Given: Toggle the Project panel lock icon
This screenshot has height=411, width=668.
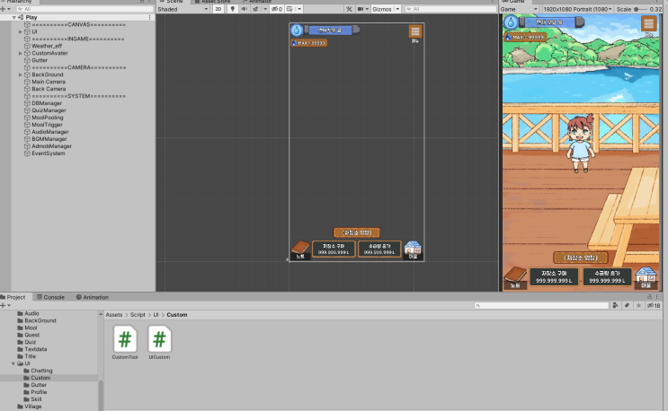Looking at the screenshot, I should [650, 297].
